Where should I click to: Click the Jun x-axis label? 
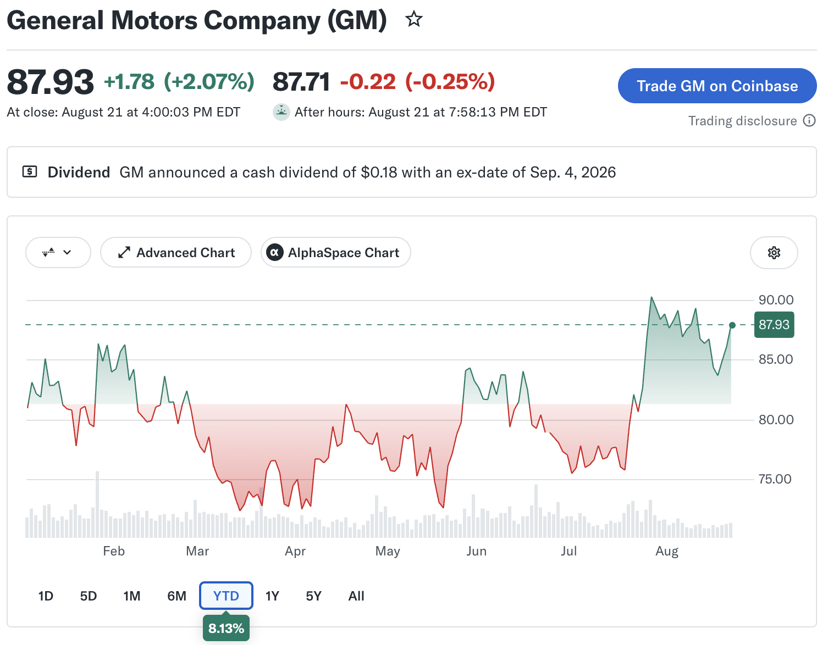(476, 551)
